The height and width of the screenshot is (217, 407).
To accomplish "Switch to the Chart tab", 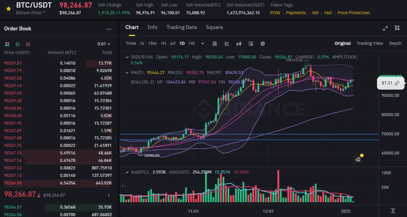I will click(132, 27).
